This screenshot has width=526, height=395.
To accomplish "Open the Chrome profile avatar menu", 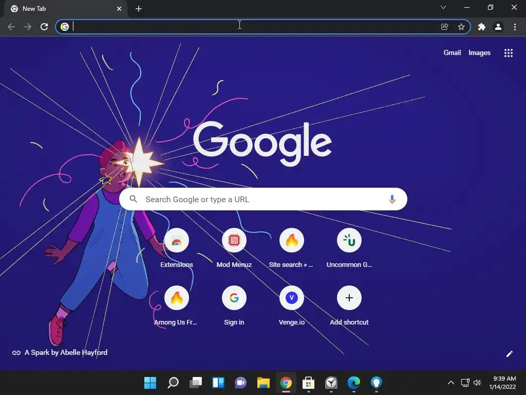I will 498,27.
